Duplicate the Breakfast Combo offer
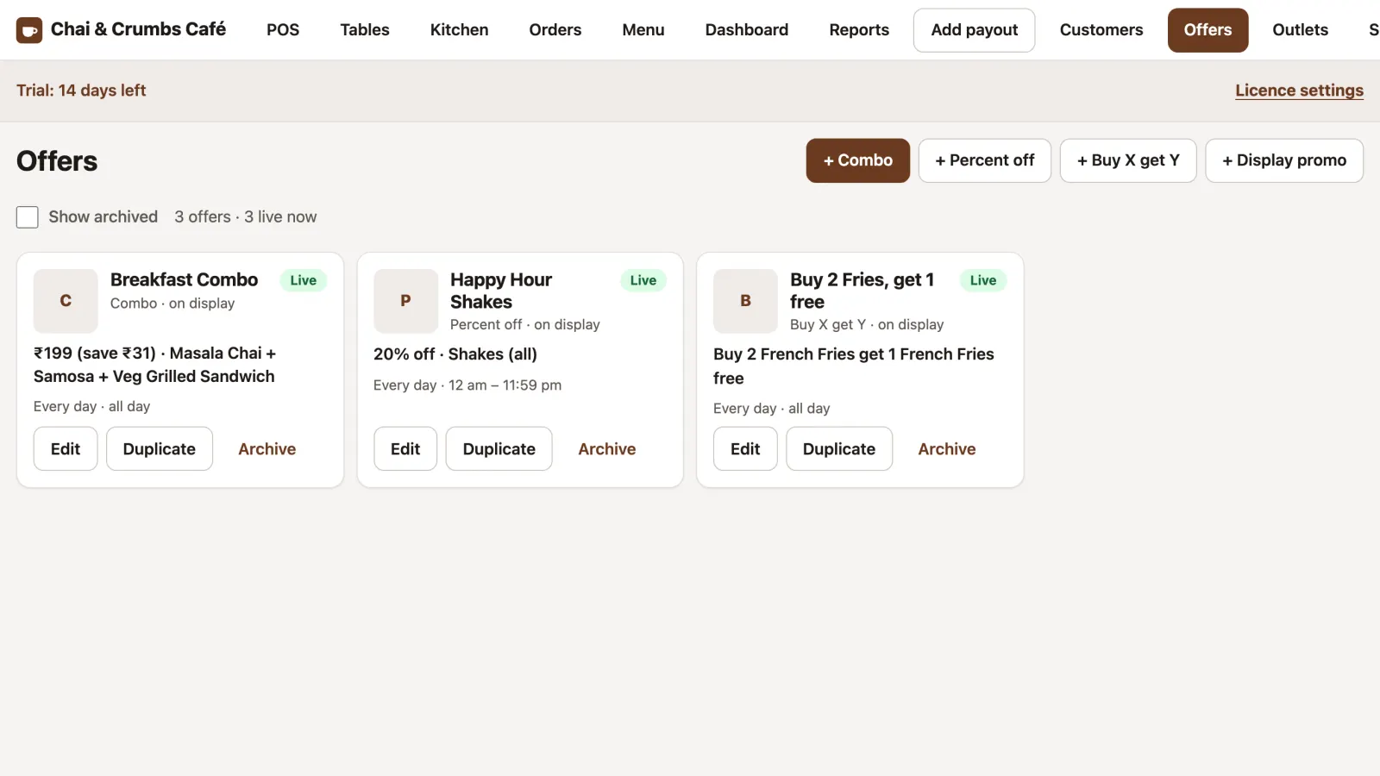Screen dimensions: 1380x776 tap(160, 449)
